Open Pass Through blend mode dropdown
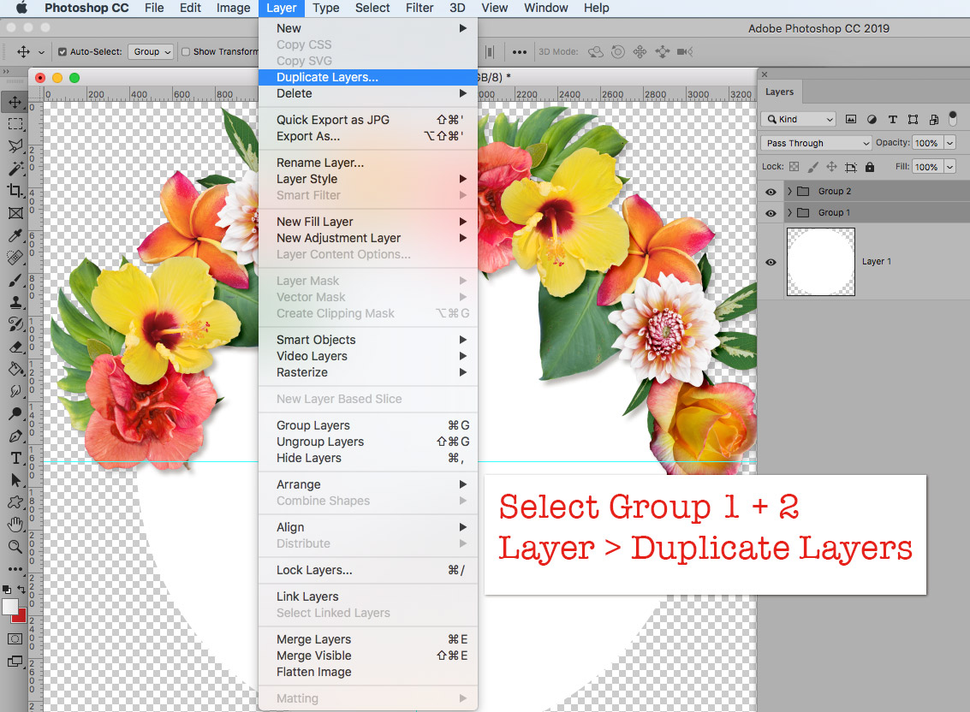This screenshot has height=712, width=970. pyautogui.click(x=816, y=143)
